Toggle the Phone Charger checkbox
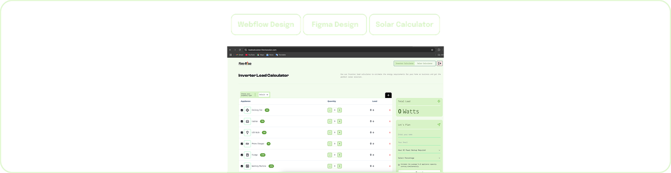 click(242, 144)
